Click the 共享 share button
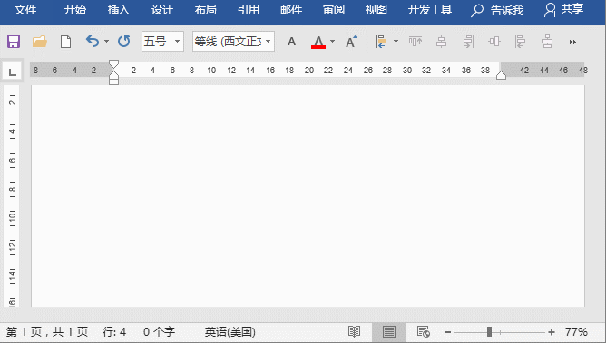 point(564,10)
